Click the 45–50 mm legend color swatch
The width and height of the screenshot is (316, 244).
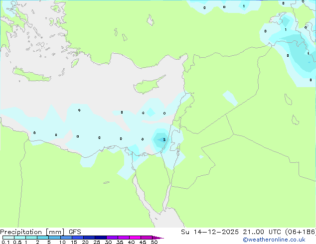pos(147,238)
